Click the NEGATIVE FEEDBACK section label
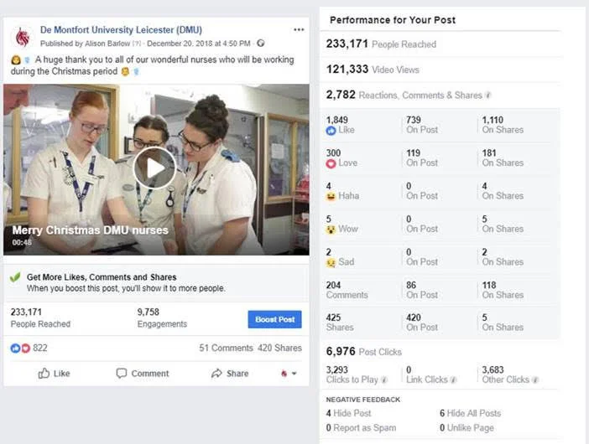589x444 pixels. pyautogui.click(x=362, y=400)
